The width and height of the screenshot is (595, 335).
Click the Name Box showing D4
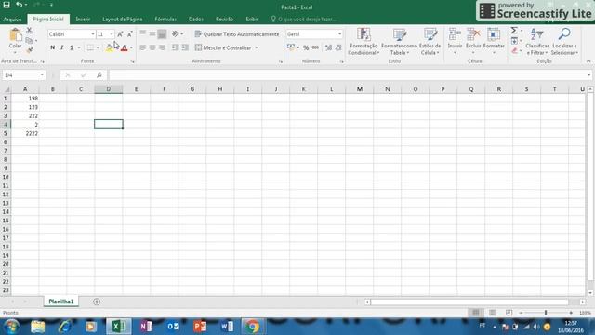[x=20, y=75]
